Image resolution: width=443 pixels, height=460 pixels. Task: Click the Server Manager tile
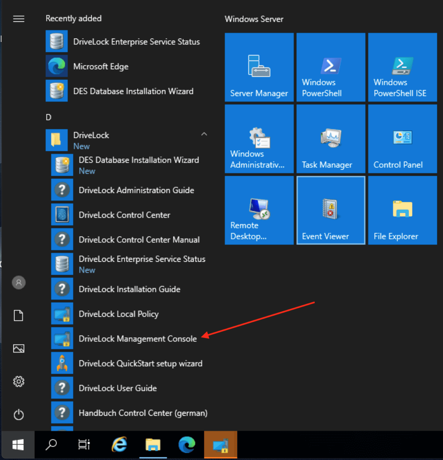[259, 67]
